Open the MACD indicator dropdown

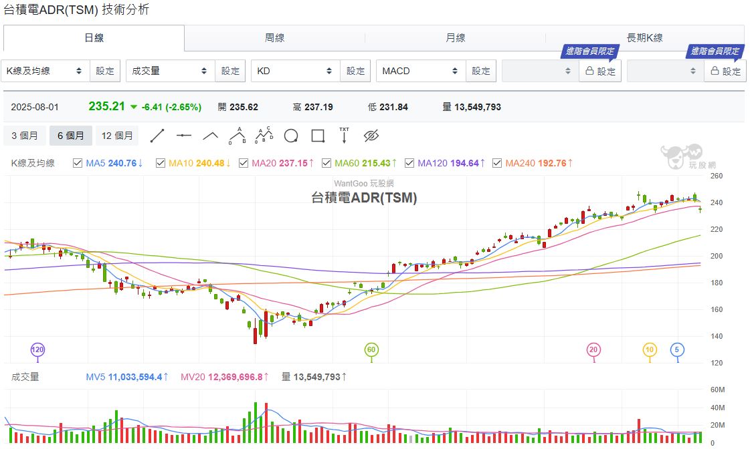tap(419, 71)
